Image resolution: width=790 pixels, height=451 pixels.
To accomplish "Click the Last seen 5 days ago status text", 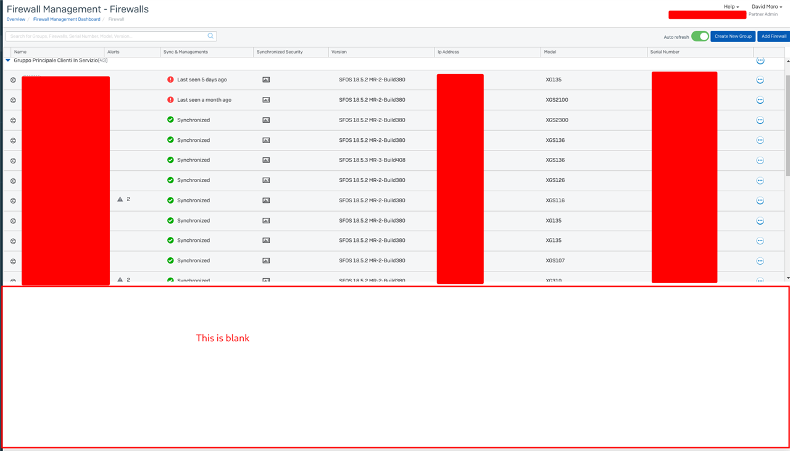I will pyautogui.click(x=202, y=80).
